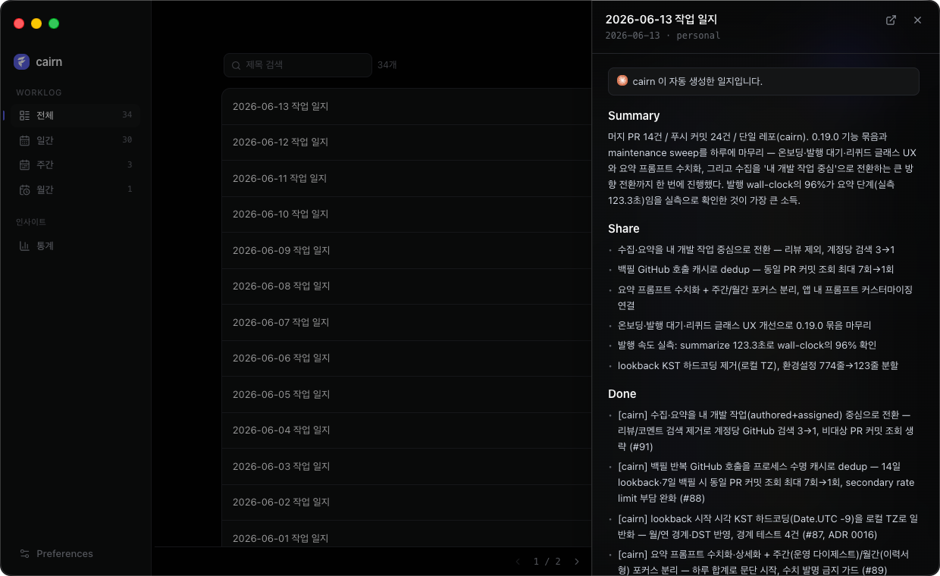Open 2026-06-08 작업 일지 entry
The width and height of the screenshot is (940, 576).
pyautogui.click(x=406, y=286)
